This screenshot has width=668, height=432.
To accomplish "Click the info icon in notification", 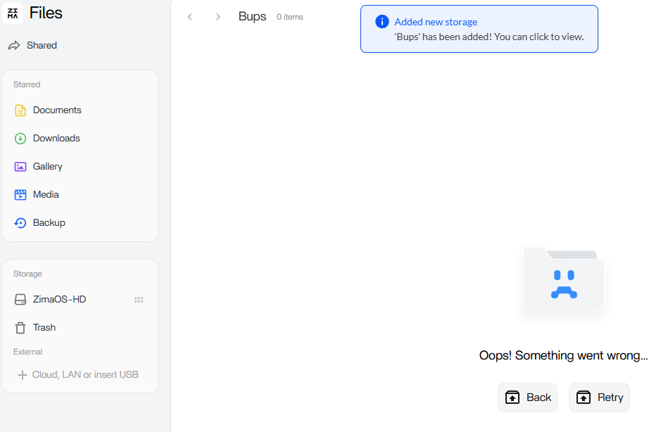I will pyautogui.click(x=382, y=22).
